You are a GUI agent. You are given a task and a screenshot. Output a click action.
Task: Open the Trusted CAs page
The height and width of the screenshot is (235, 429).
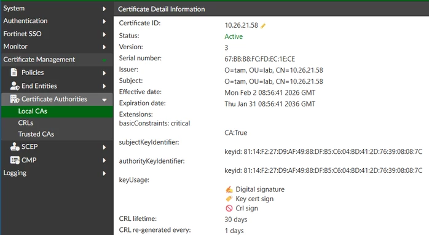click(x=57, y=134)
